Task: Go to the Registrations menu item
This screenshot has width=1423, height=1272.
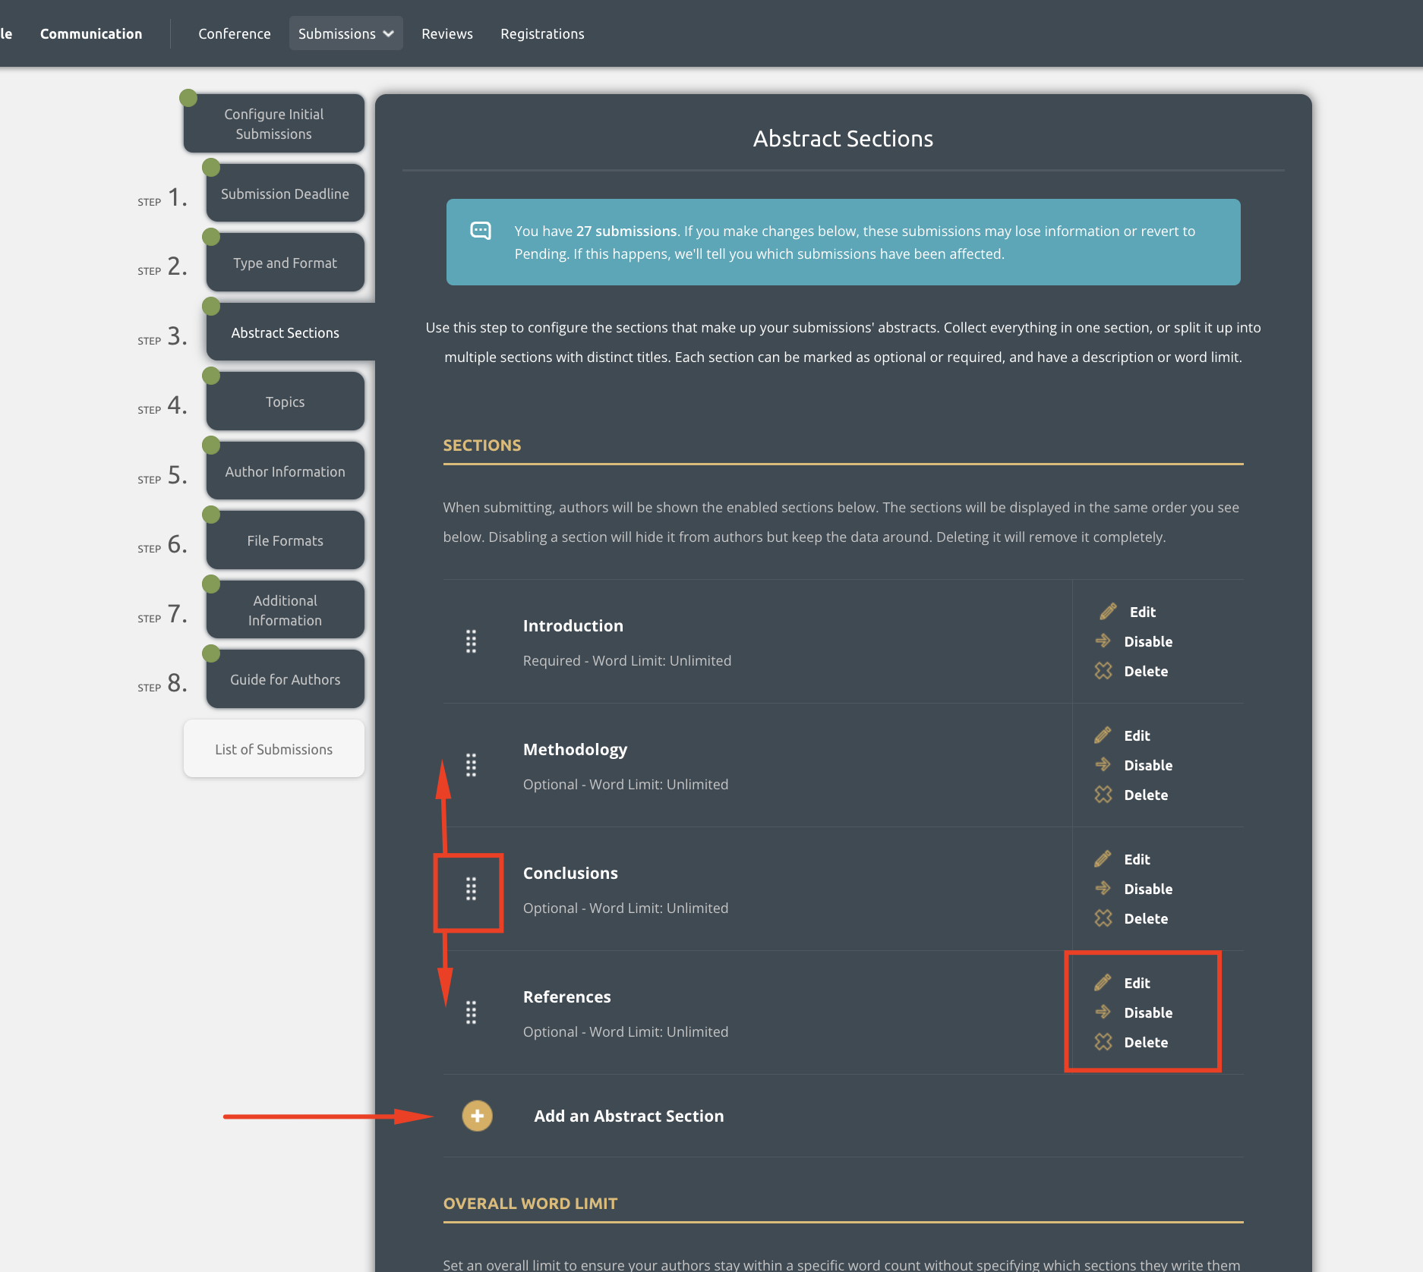Action: [x=542, y=34]
